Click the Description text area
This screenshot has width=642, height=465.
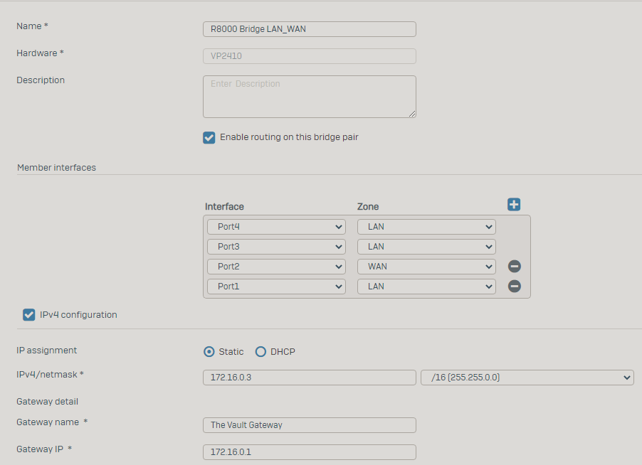[310, 97]
